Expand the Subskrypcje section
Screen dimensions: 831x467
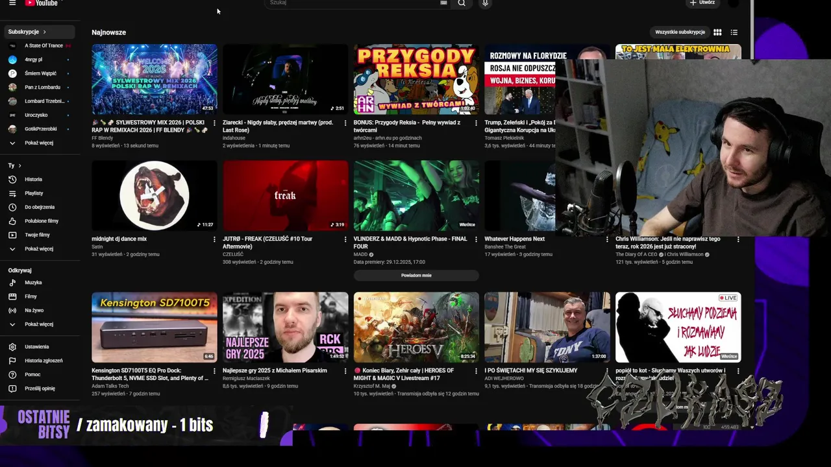coord(40,32)
